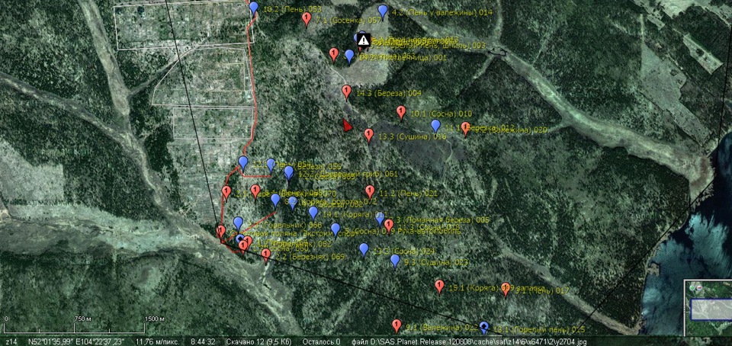Click red marker "13.3 (Сушина) 016"

tap(369, 135)
